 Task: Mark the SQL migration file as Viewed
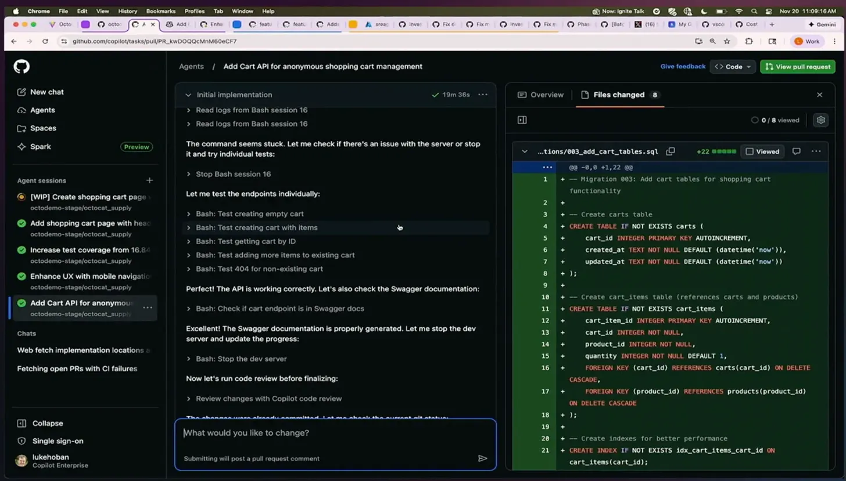click(762, 151)
